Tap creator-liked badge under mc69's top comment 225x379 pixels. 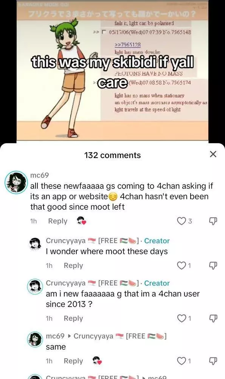click(x=81, y=221)
